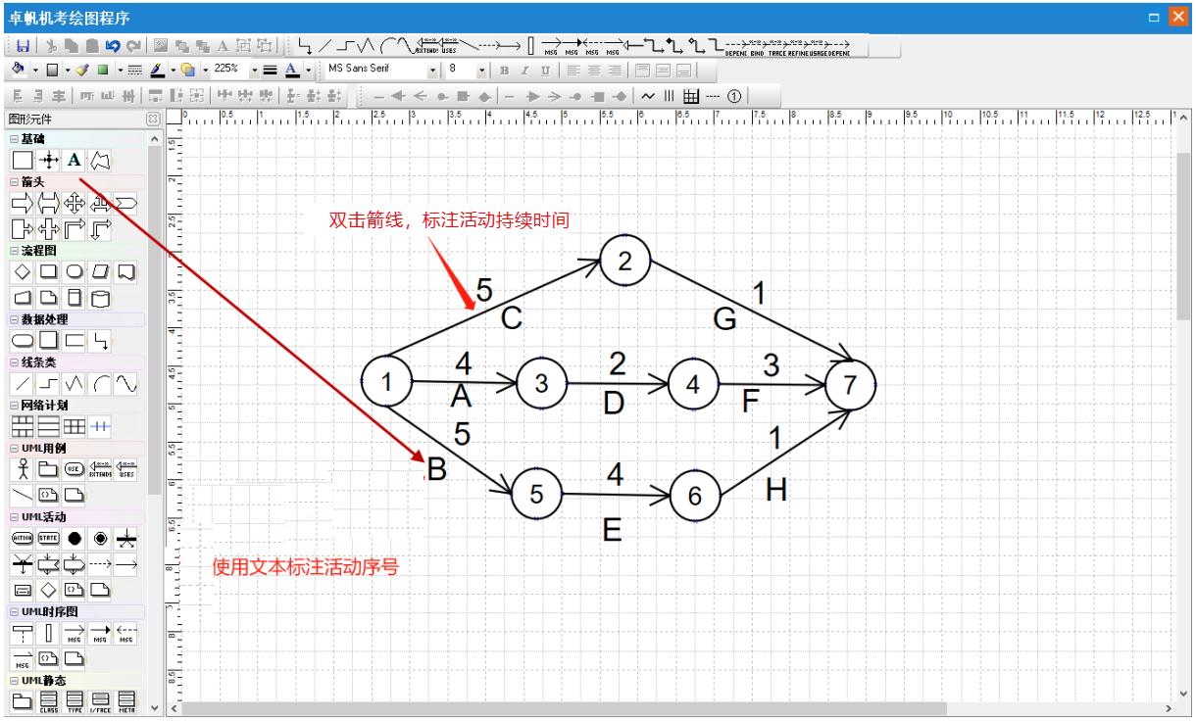The width and height of the screenshot is (1196, 721).
Task: Set text alignment to left
Action: tap(573, 71)
